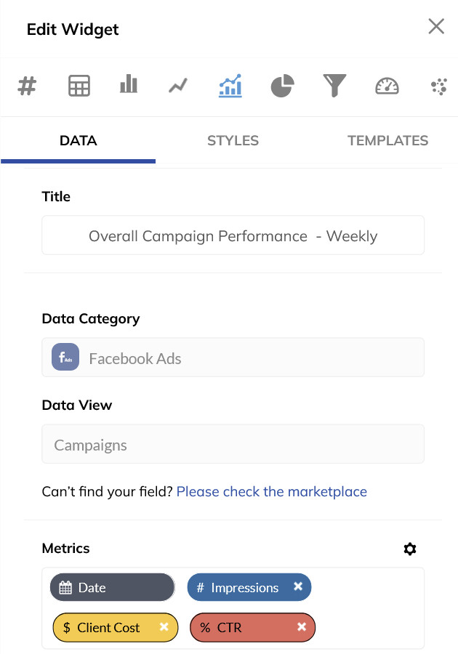The height and width of the screenshot is (654, 458).
Task: Select the table widget type
Action: point(79,86)
